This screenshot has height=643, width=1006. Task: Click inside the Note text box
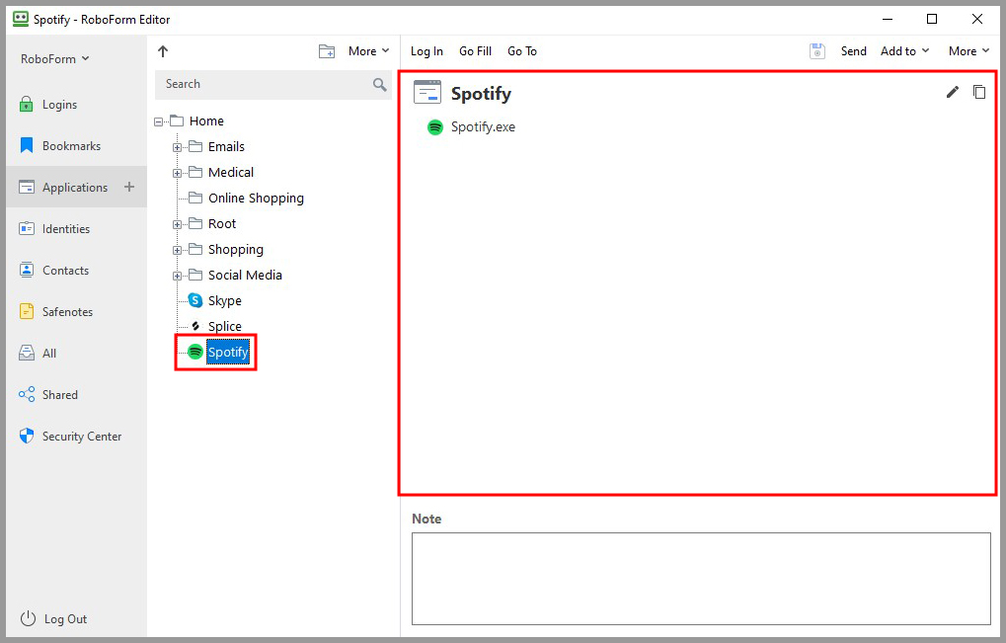coord(701,578)
